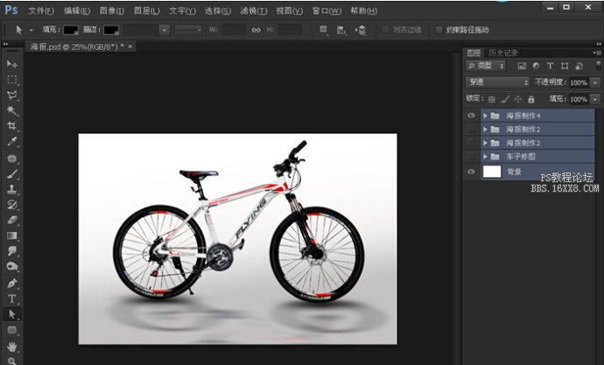This screenshot has height=365, width=604.
Task: Click the adjustment layer filter icon
Action: [x=536, y=66]
